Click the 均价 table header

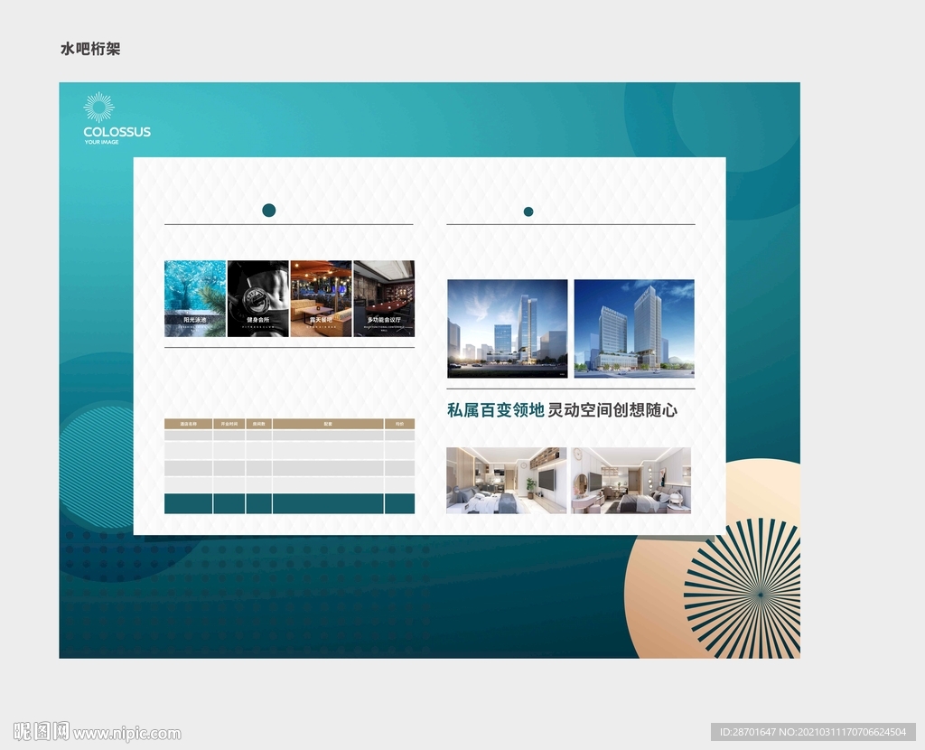[399, 424]
